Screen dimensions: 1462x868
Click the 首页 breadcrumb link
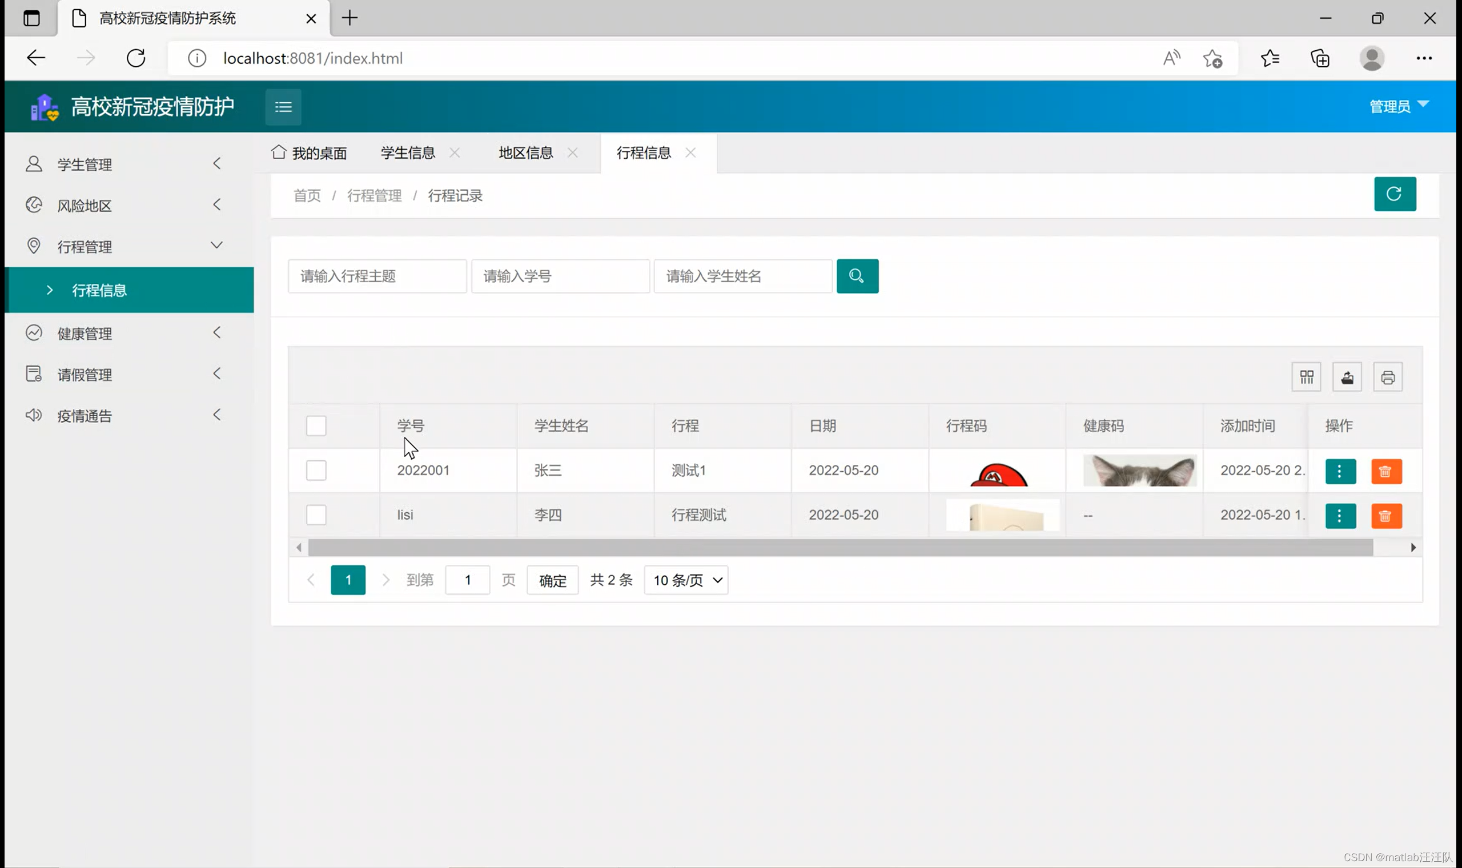click(307, 196)
